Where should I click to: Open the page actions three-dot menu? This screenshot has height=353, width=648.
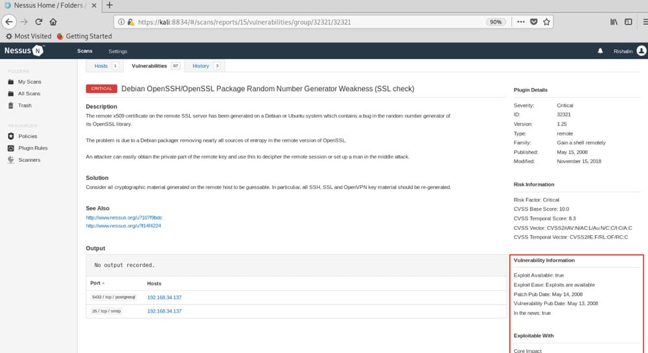(521, 22)
